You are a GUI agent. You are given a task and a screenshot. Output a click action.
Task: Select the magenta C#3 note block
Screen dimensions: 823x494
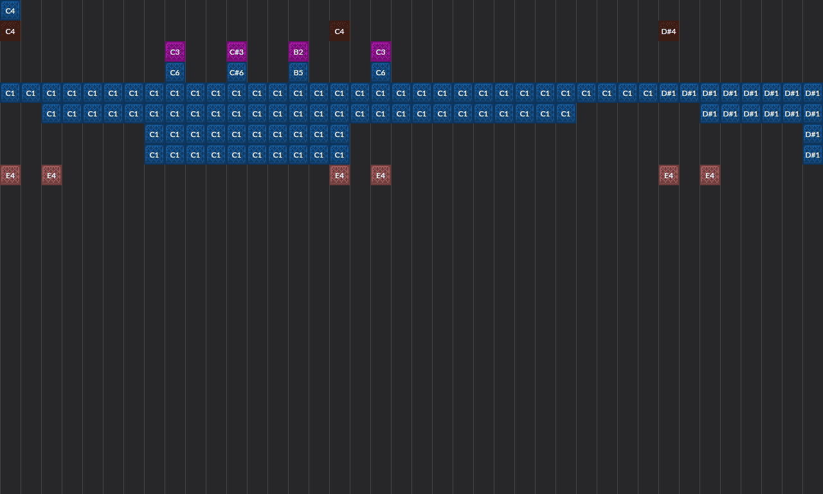click(x=237, y=52)
